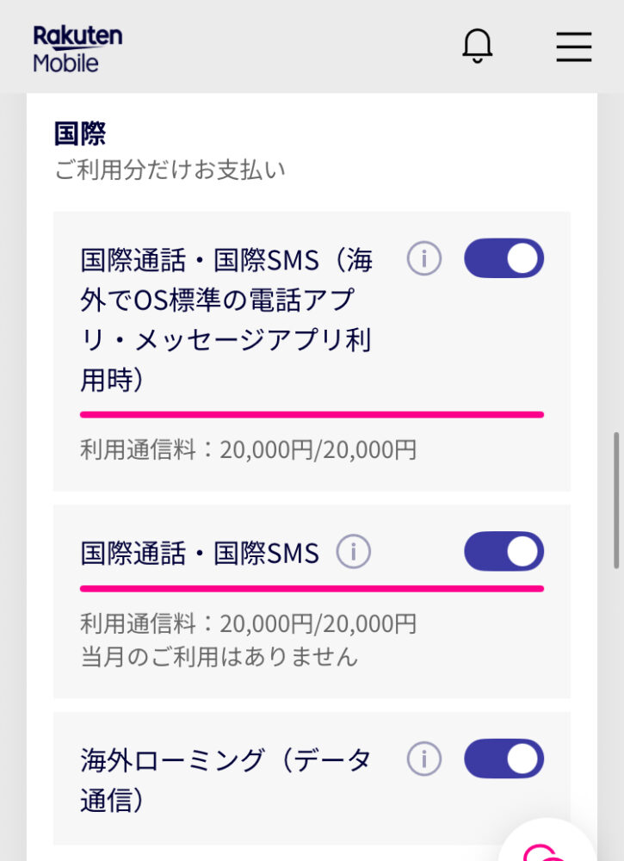Show info for the second 国際通話・国際SMS item

[354, 551]
